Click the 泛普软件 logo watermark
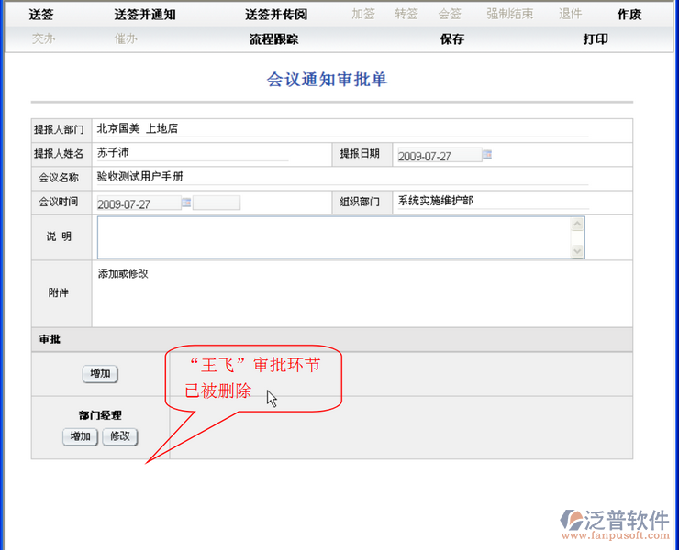This screenshot has height=550, width=679. (x=613, y=522)
